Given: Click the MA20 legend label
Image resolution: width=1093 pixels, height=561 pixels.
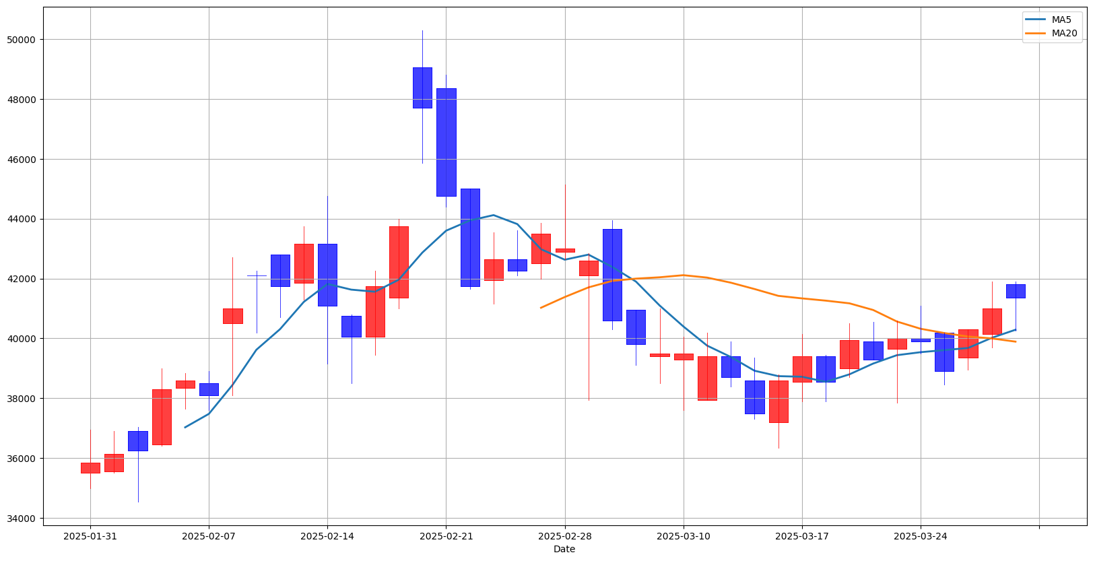Looking at the screenshot, I should pyautogui.click(x=1064, y=34).
